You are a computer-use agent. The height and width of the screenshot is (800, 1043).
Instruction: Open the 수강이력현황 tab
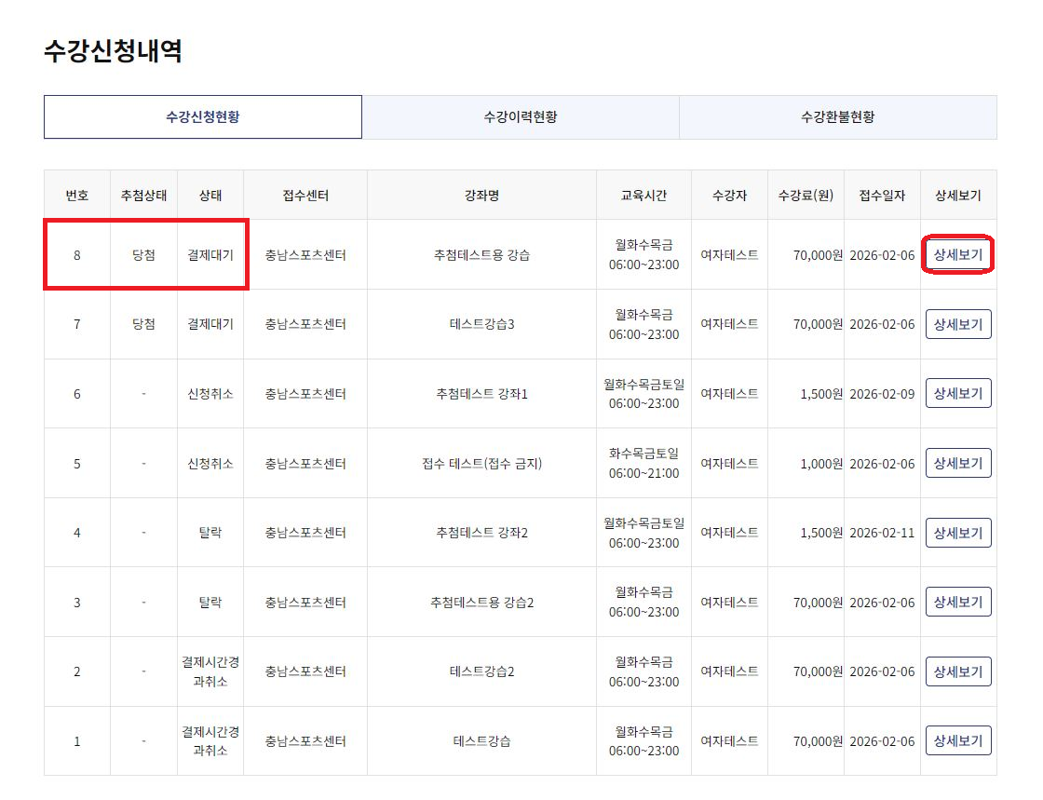click(x=520, y=117)
